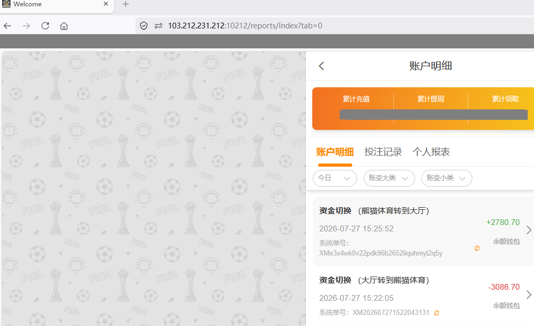Open the 大厅转到熊猫体育 transaction record
Image resolution: width=534 pixels, height=326 pixels.
click(x=423, y=297)
